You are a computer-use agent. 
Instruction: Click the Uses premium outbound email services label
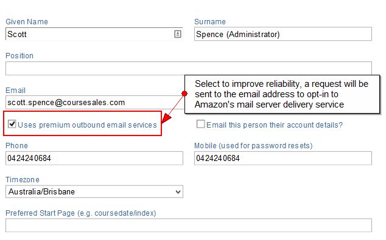pyautogui.click(x=87, y=125)
